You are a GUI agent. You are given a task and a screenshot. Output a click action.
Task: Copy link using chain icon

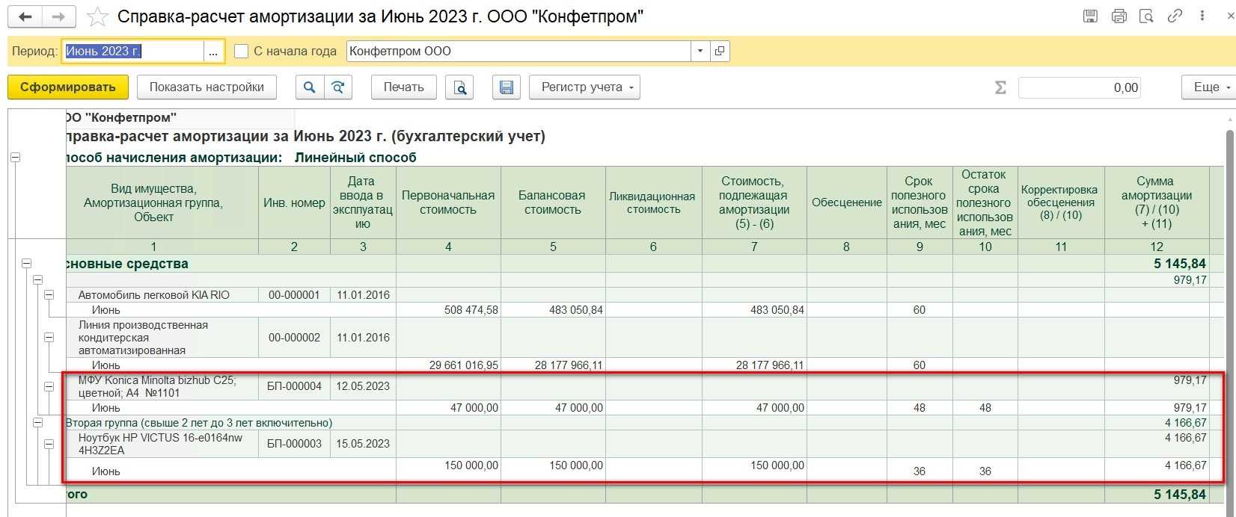[x=1175, y=16]
